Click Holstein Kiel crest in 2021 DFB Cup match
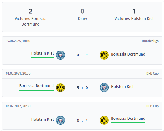The height and width of the screenshot is (131, 164). 104,87
